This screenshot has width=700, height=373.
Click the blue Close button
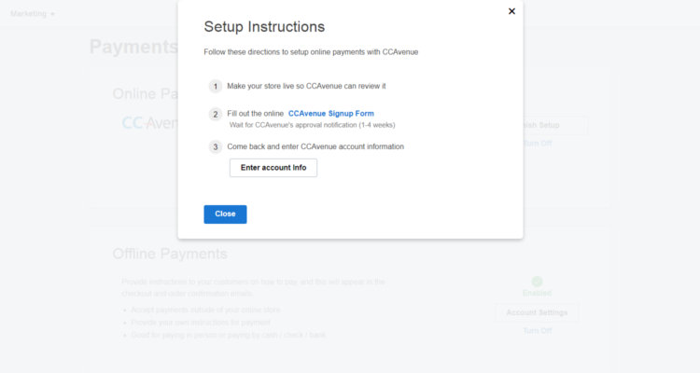(x=225, y=214)
